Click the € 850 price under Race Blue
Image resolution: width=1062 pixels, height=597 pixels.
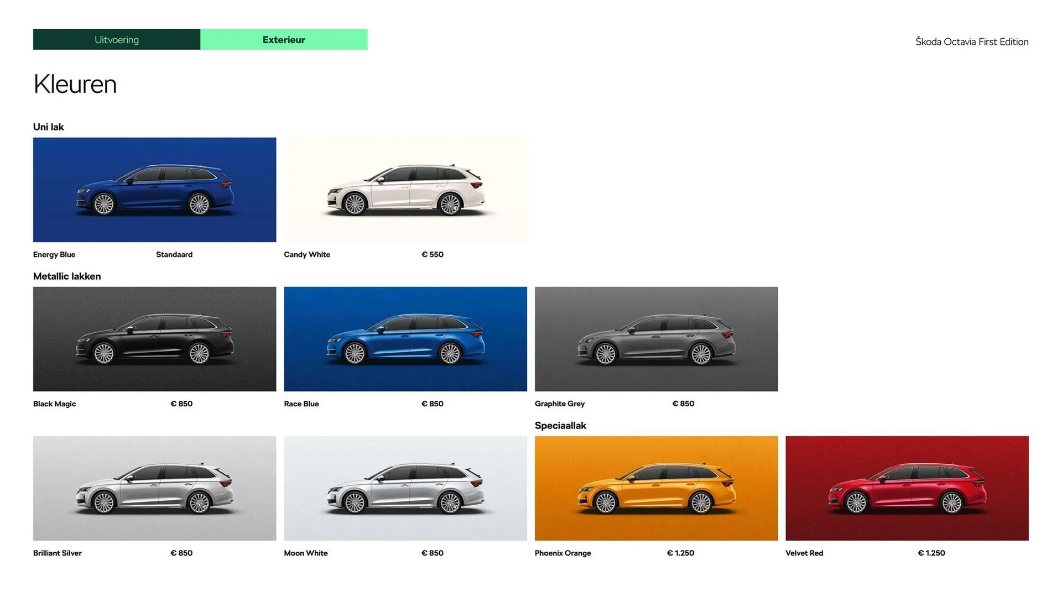(x=433, y=404)
